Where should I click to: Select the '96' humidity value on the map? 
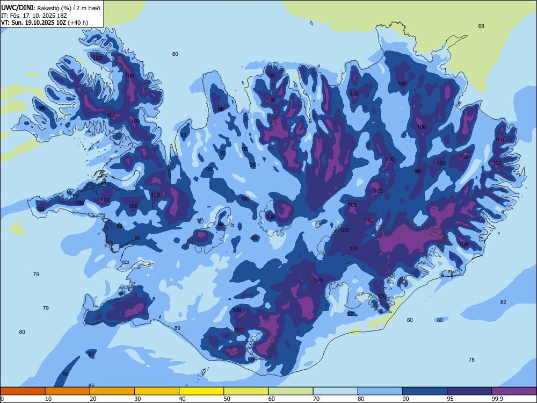click(42, 107)
